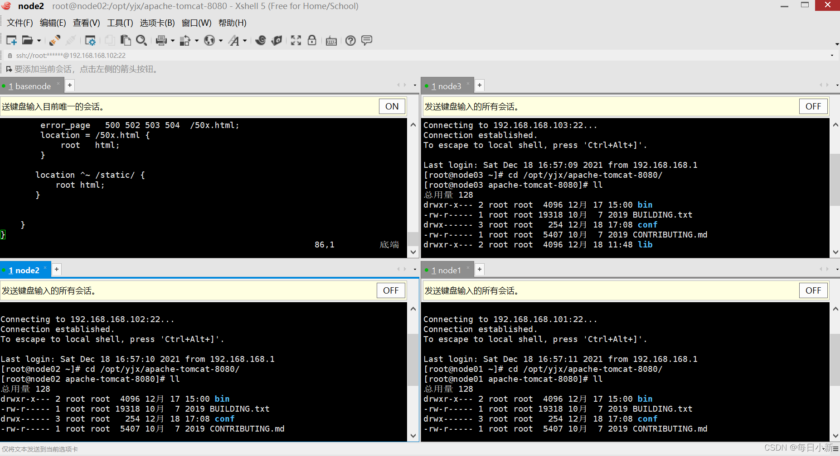The height and width of the screenshot is (456, 840).
Task: Turn off keyboard broadcast in basenode pane
Action: pos(392,106)
